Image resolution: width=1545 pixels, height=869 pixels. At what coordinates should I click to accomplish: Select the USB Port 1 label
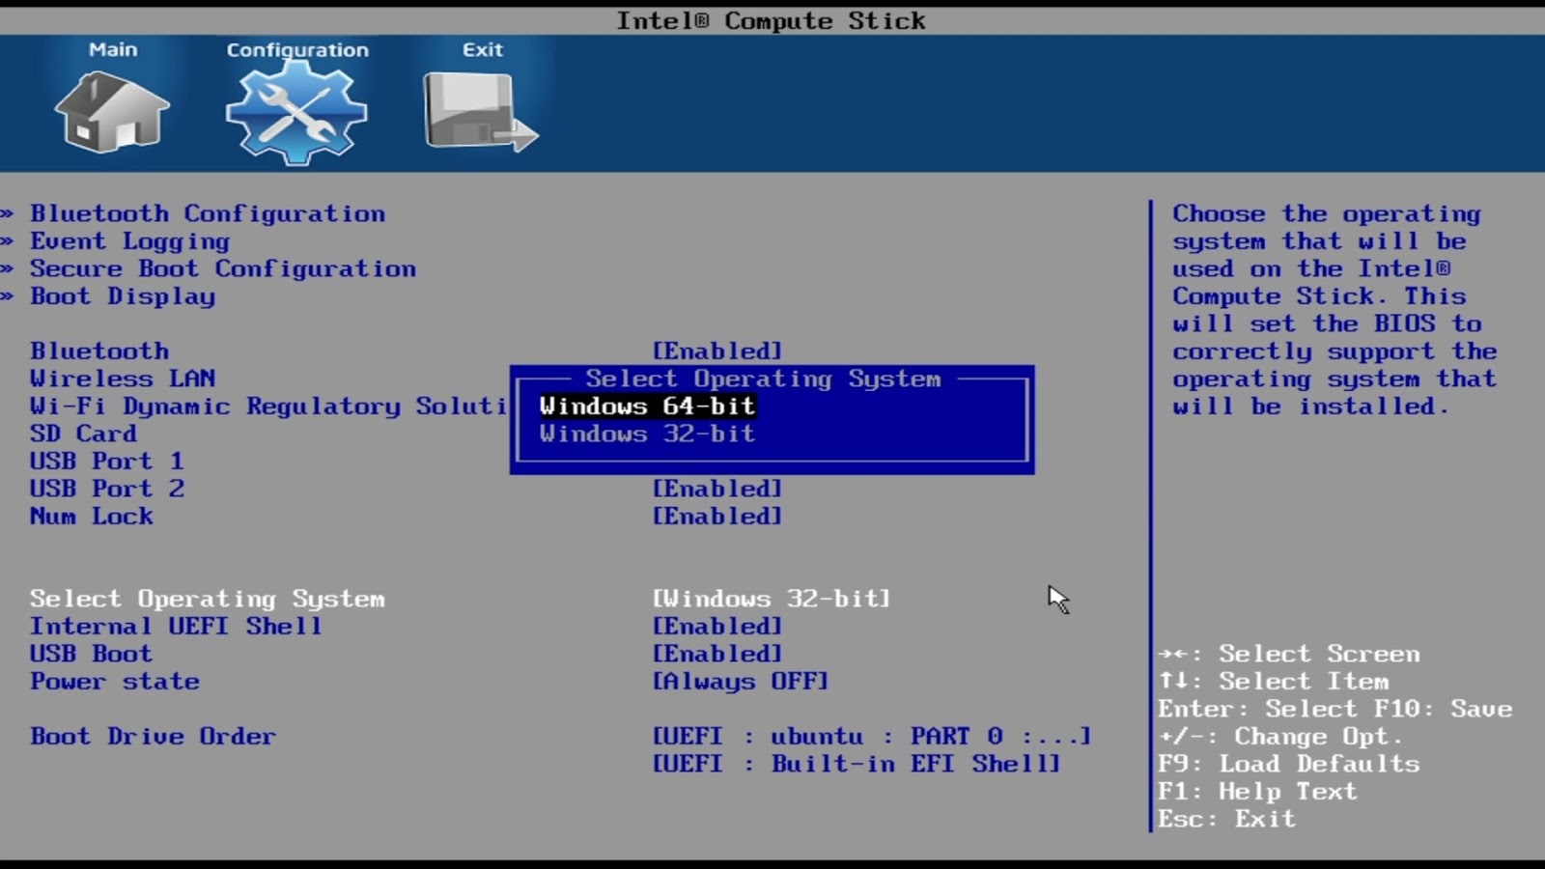pyautogui.click(x=106, y=462)
